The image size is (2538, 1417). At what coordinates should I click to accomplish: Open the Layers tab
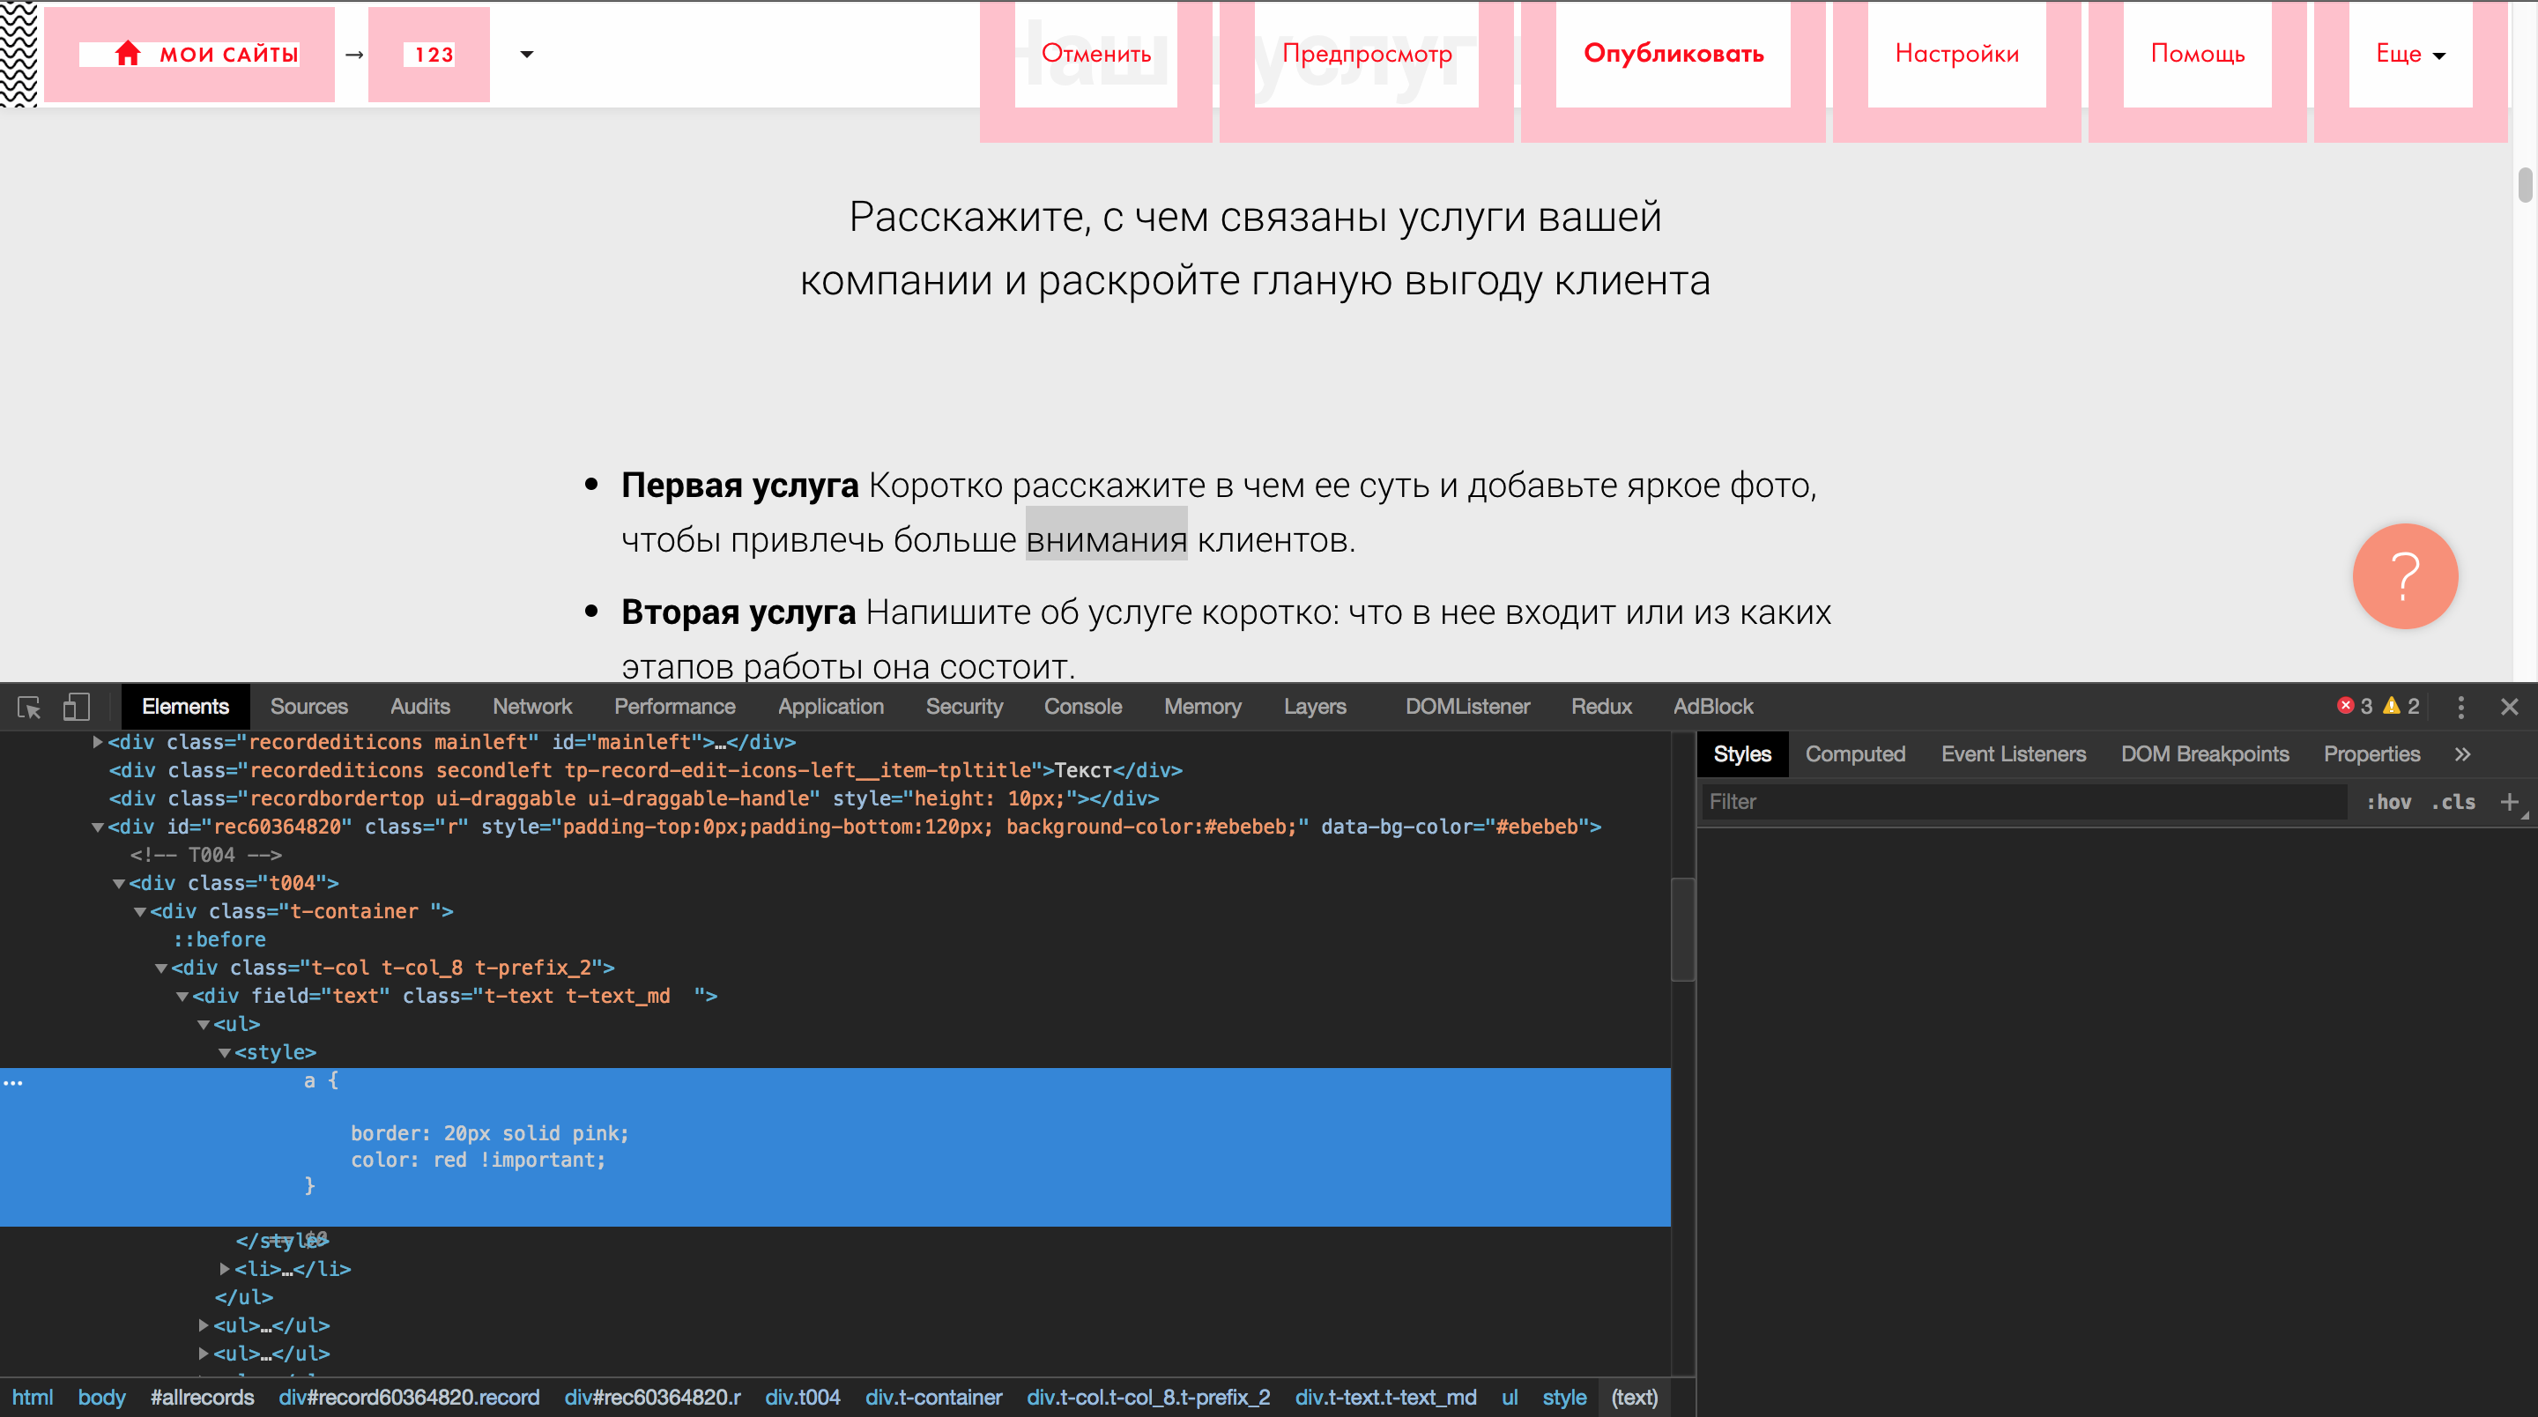[1314, 707]
